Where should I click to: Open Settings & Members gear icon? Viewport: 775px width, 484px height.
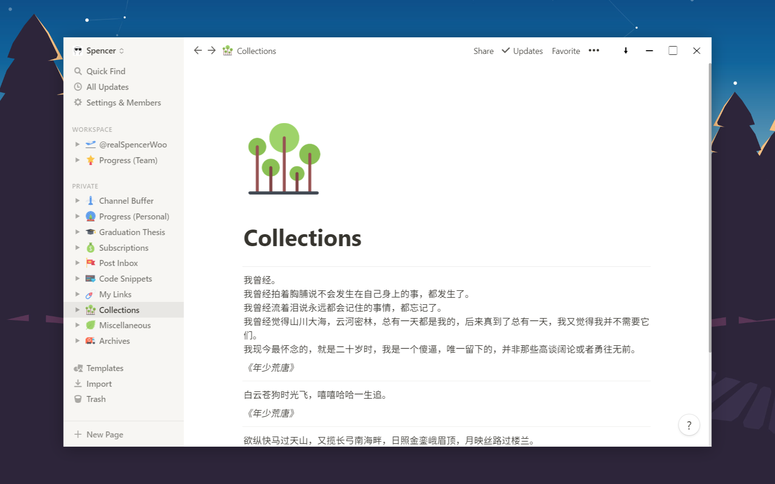click(78, 102)
